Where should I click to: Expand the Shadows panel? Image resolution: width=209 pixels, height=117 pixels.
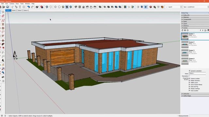pyautogui.click(x=195, y=26)
